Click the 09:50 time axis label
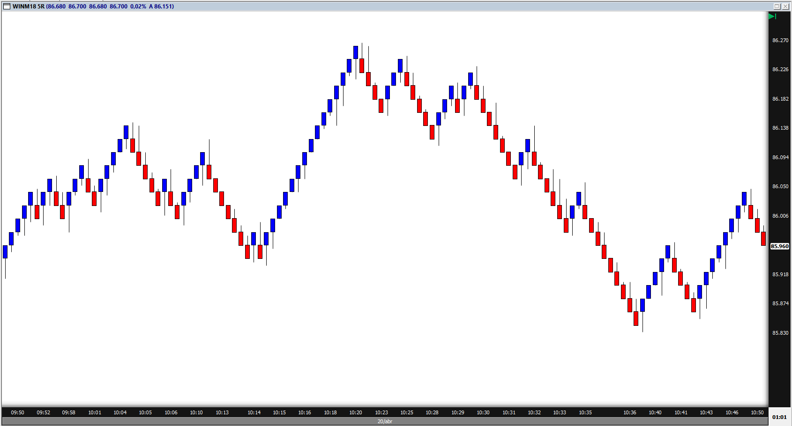The height and width of the screenshot is (426, 792). click(x=18, y=412)
